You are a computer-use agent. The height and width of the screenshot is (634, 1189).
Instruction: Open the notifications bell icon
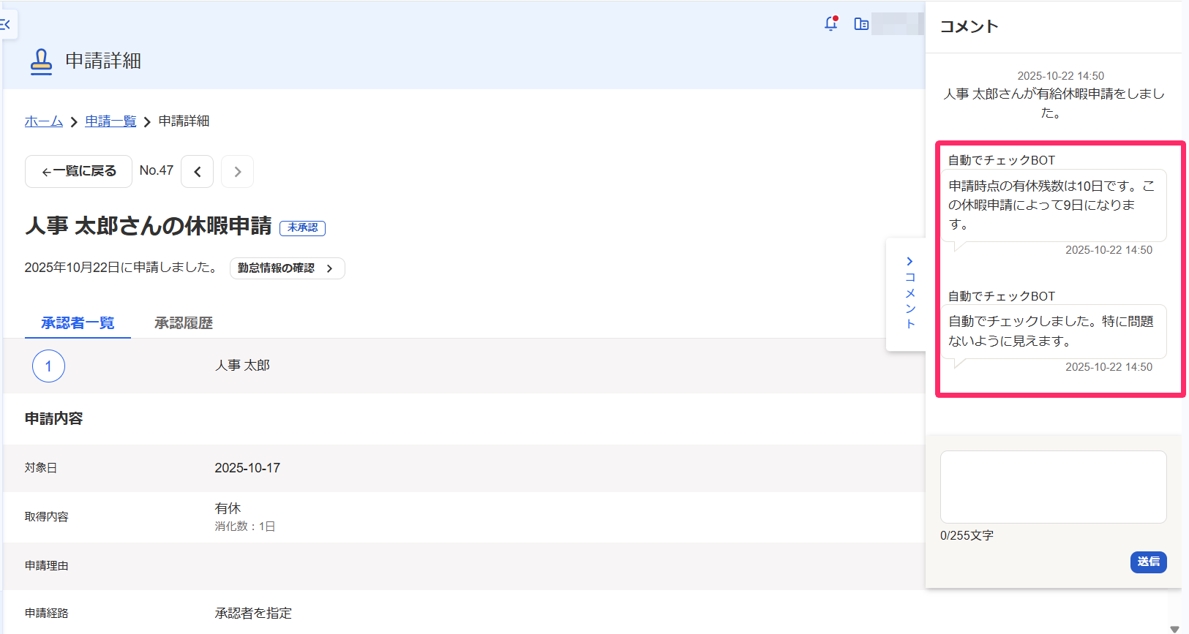pyautogui.click(x=831, y=23)
